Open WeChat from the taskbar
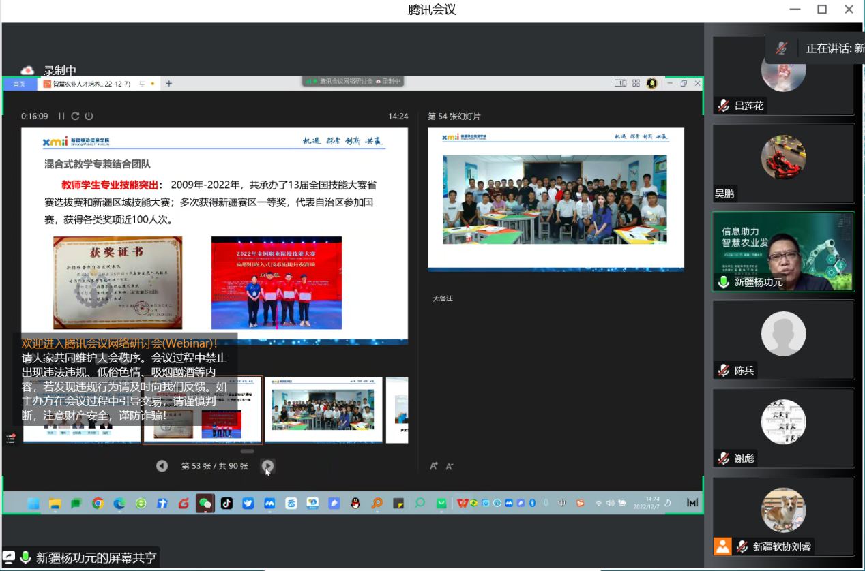The image size is (865, 571). pyautogui.click(x=205, y=504)
